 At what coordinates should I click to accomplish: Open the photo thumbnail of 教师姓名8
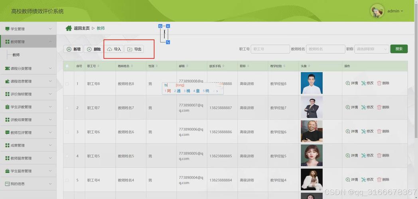tap(312, 83)
